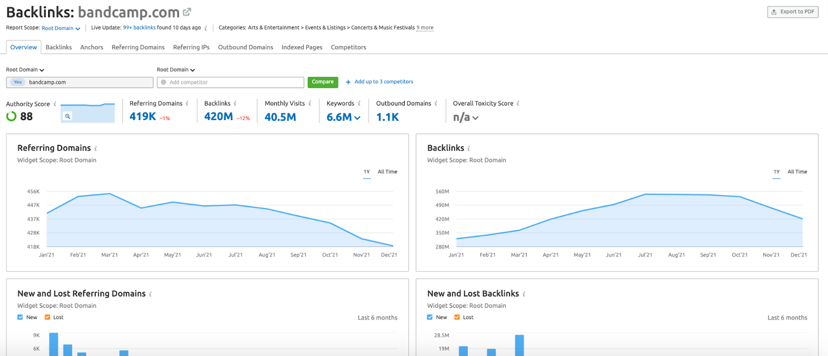
Task: Click Widget Scope text under Backlinks chart title
Action: [467, 160]
